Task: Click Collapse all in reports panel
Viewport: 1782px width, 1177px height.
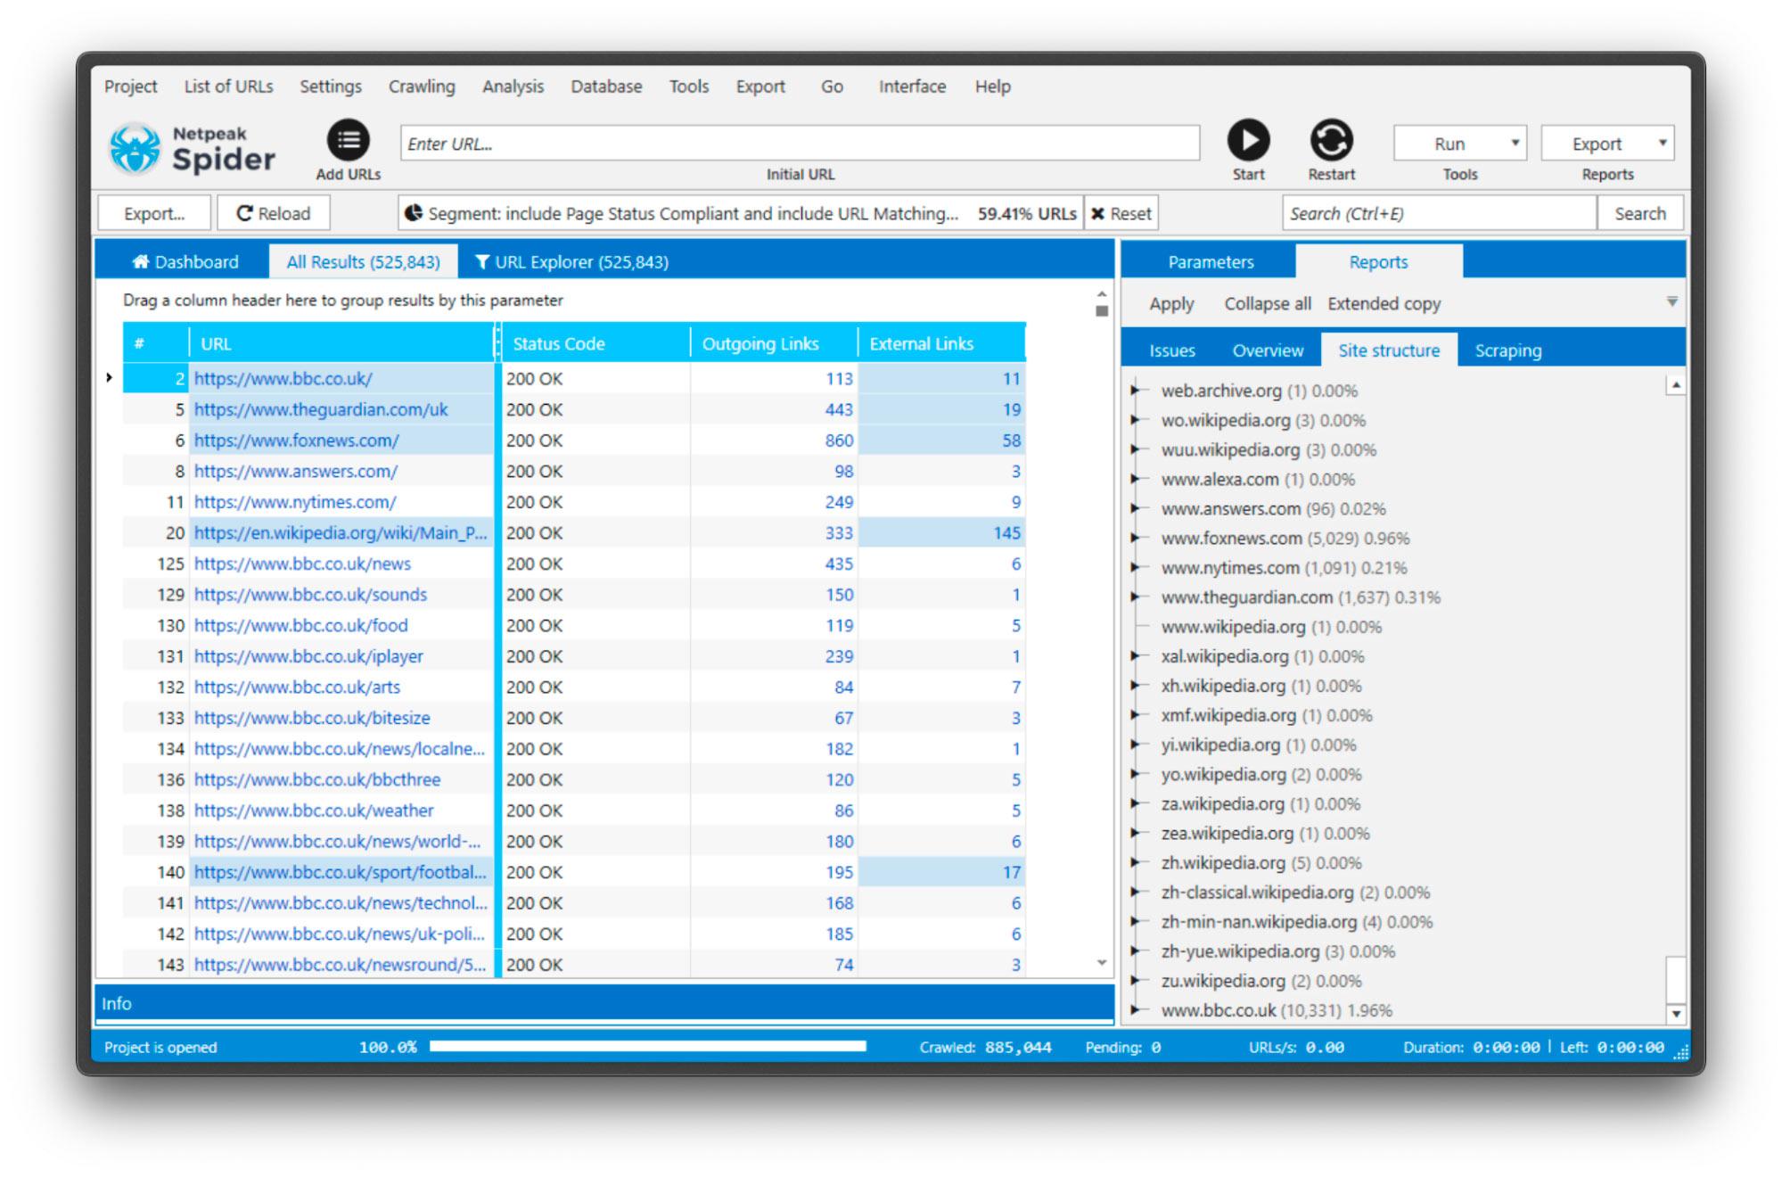Action: pos(1267,303)
